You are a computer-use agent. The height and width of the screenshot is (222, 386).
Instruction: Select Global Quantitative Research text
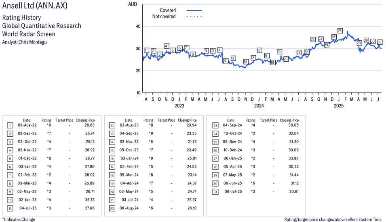pos(42,26)
